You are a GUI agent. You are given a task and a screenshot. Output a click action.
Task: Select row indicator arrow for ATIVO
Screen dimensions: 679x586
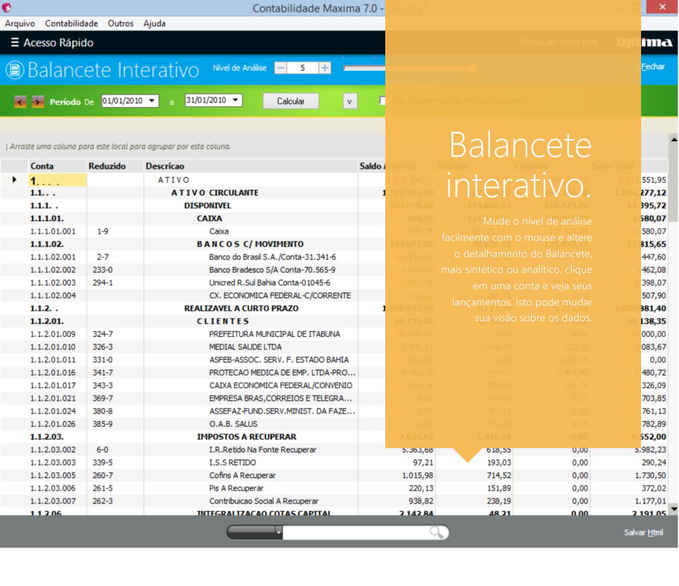(x=14, y=180)
